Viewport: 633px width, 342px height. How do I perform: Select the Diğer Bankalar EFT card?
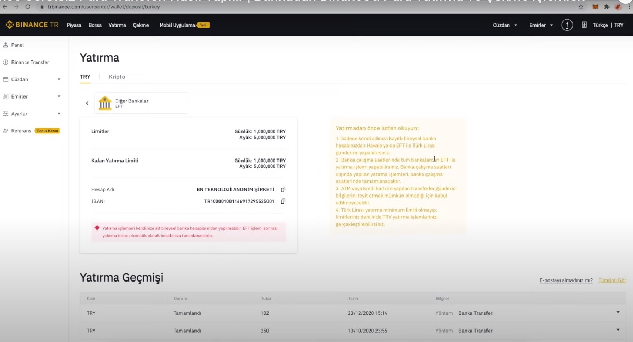click(140, 103)
